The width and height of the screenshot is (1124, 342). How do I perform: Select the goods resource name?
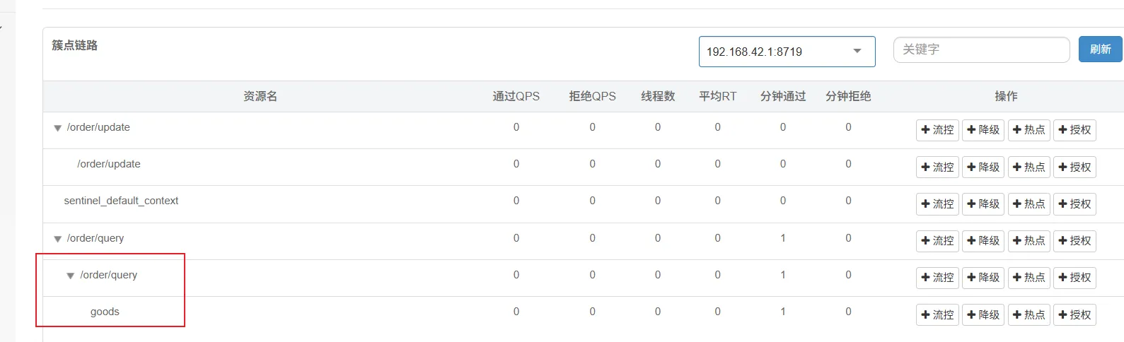[x=105, y=312]
